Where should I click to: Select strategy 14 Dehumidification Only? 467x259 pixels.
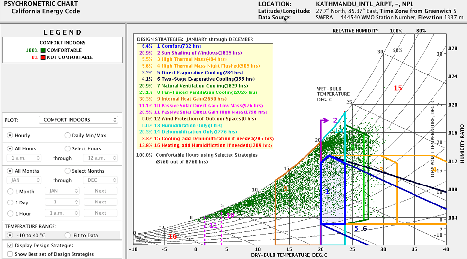(188, 132)
